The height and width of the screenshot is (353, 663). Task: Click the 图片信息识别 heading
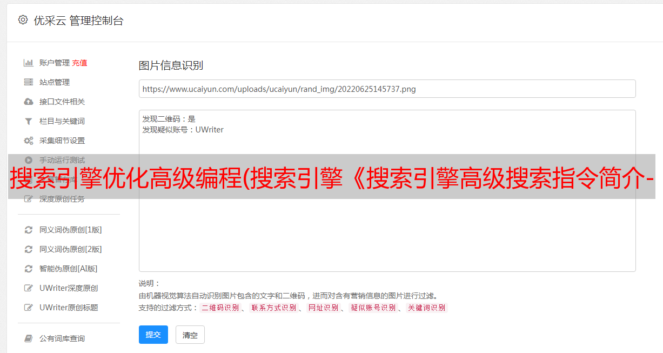(171, 65)
